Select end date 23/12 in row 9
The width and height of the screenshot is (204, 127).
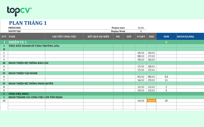point(151,90)
